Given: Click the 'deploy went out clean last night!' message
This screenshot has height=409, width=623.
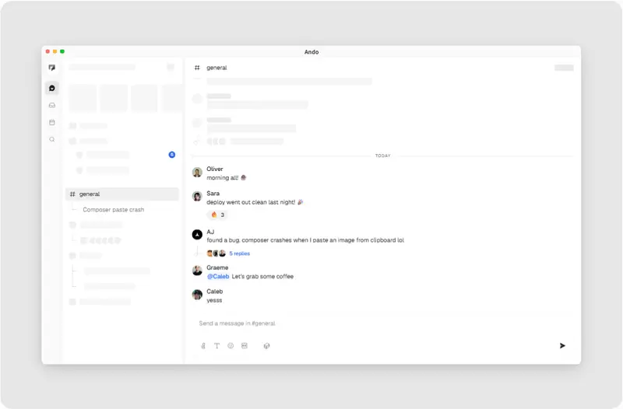Looking at the screenshot, I should pyautogui.click(x=255, y=202).
